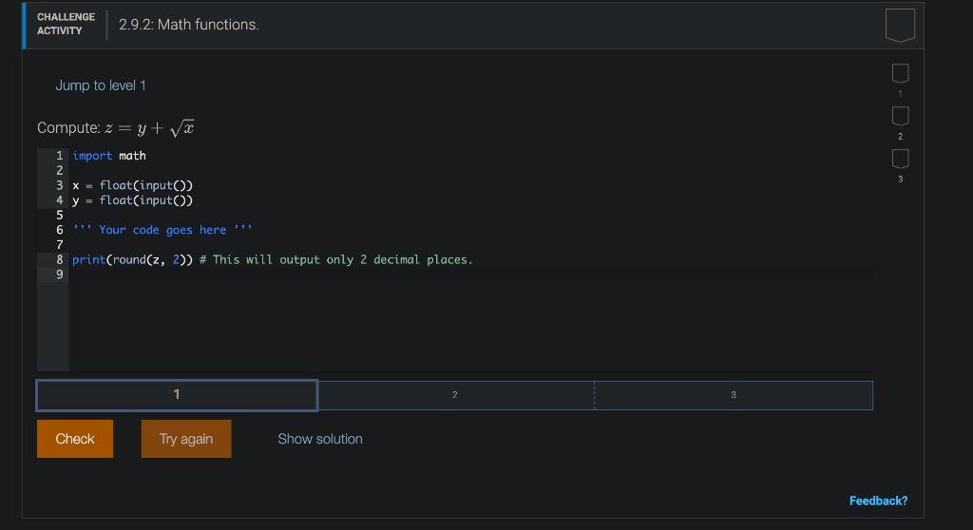Open the level 1 progress tab
This screenshot has height=530, width=973.
(177, 395)
